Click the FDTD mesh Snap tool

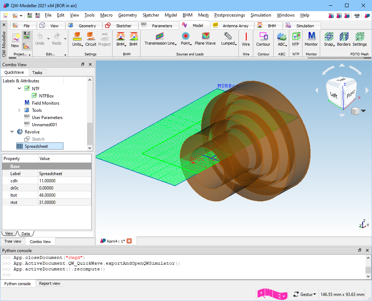tap(329, 39)
